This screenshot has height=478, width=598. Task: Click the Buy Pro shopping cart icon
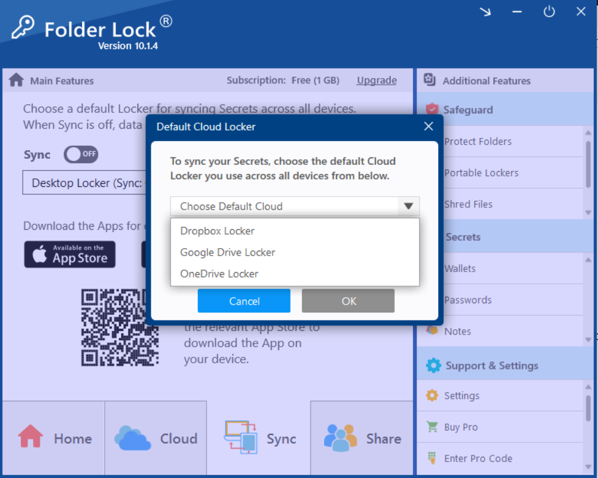tap(432, 427)
